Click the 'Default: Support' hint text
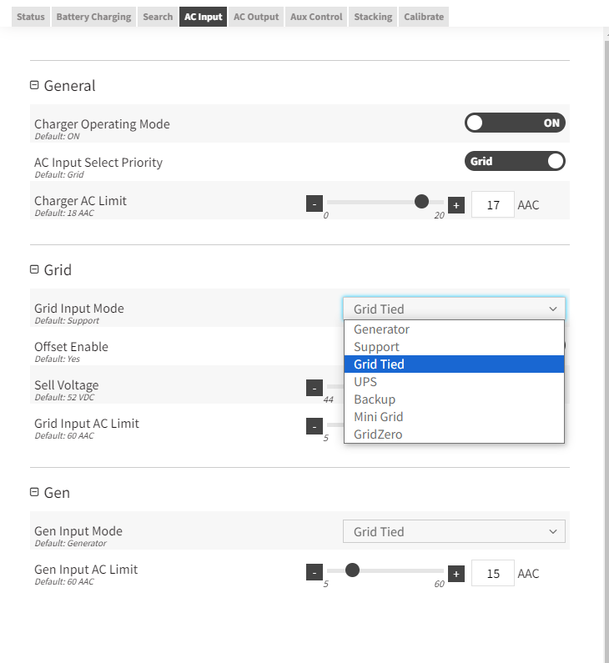609x663 pixels. [x=67, y=320]
